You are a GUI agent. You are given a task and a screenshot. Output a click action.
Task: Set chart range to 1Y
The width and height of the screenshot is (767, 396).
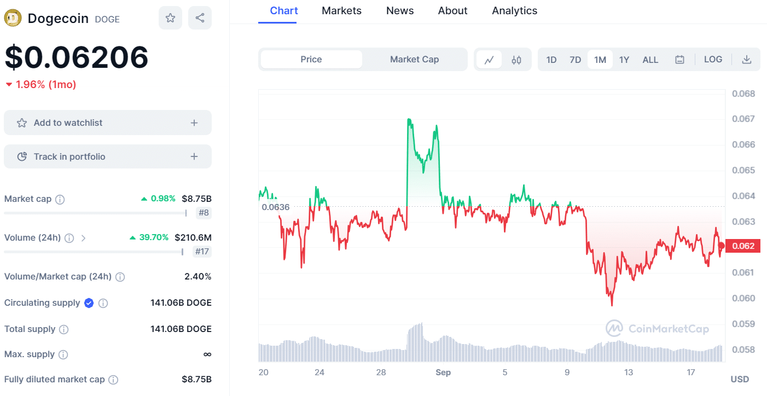(624, 60)
